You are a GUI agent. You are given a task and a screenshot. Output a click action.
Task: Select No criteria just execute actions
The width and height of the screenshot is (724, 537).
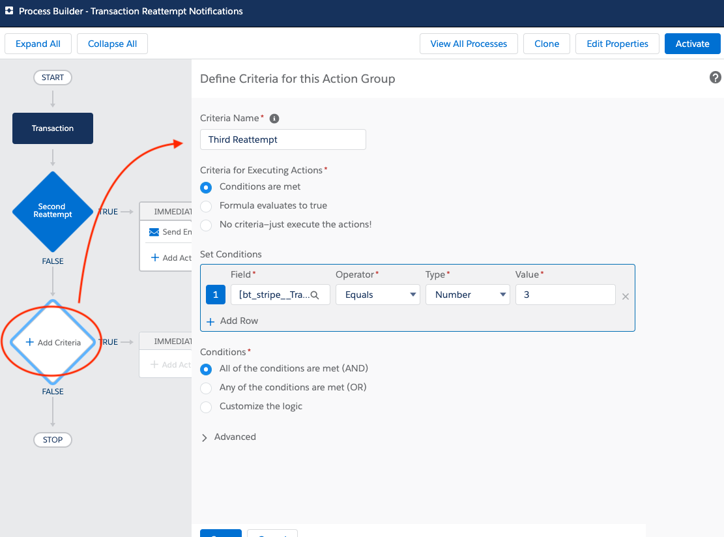206,225
